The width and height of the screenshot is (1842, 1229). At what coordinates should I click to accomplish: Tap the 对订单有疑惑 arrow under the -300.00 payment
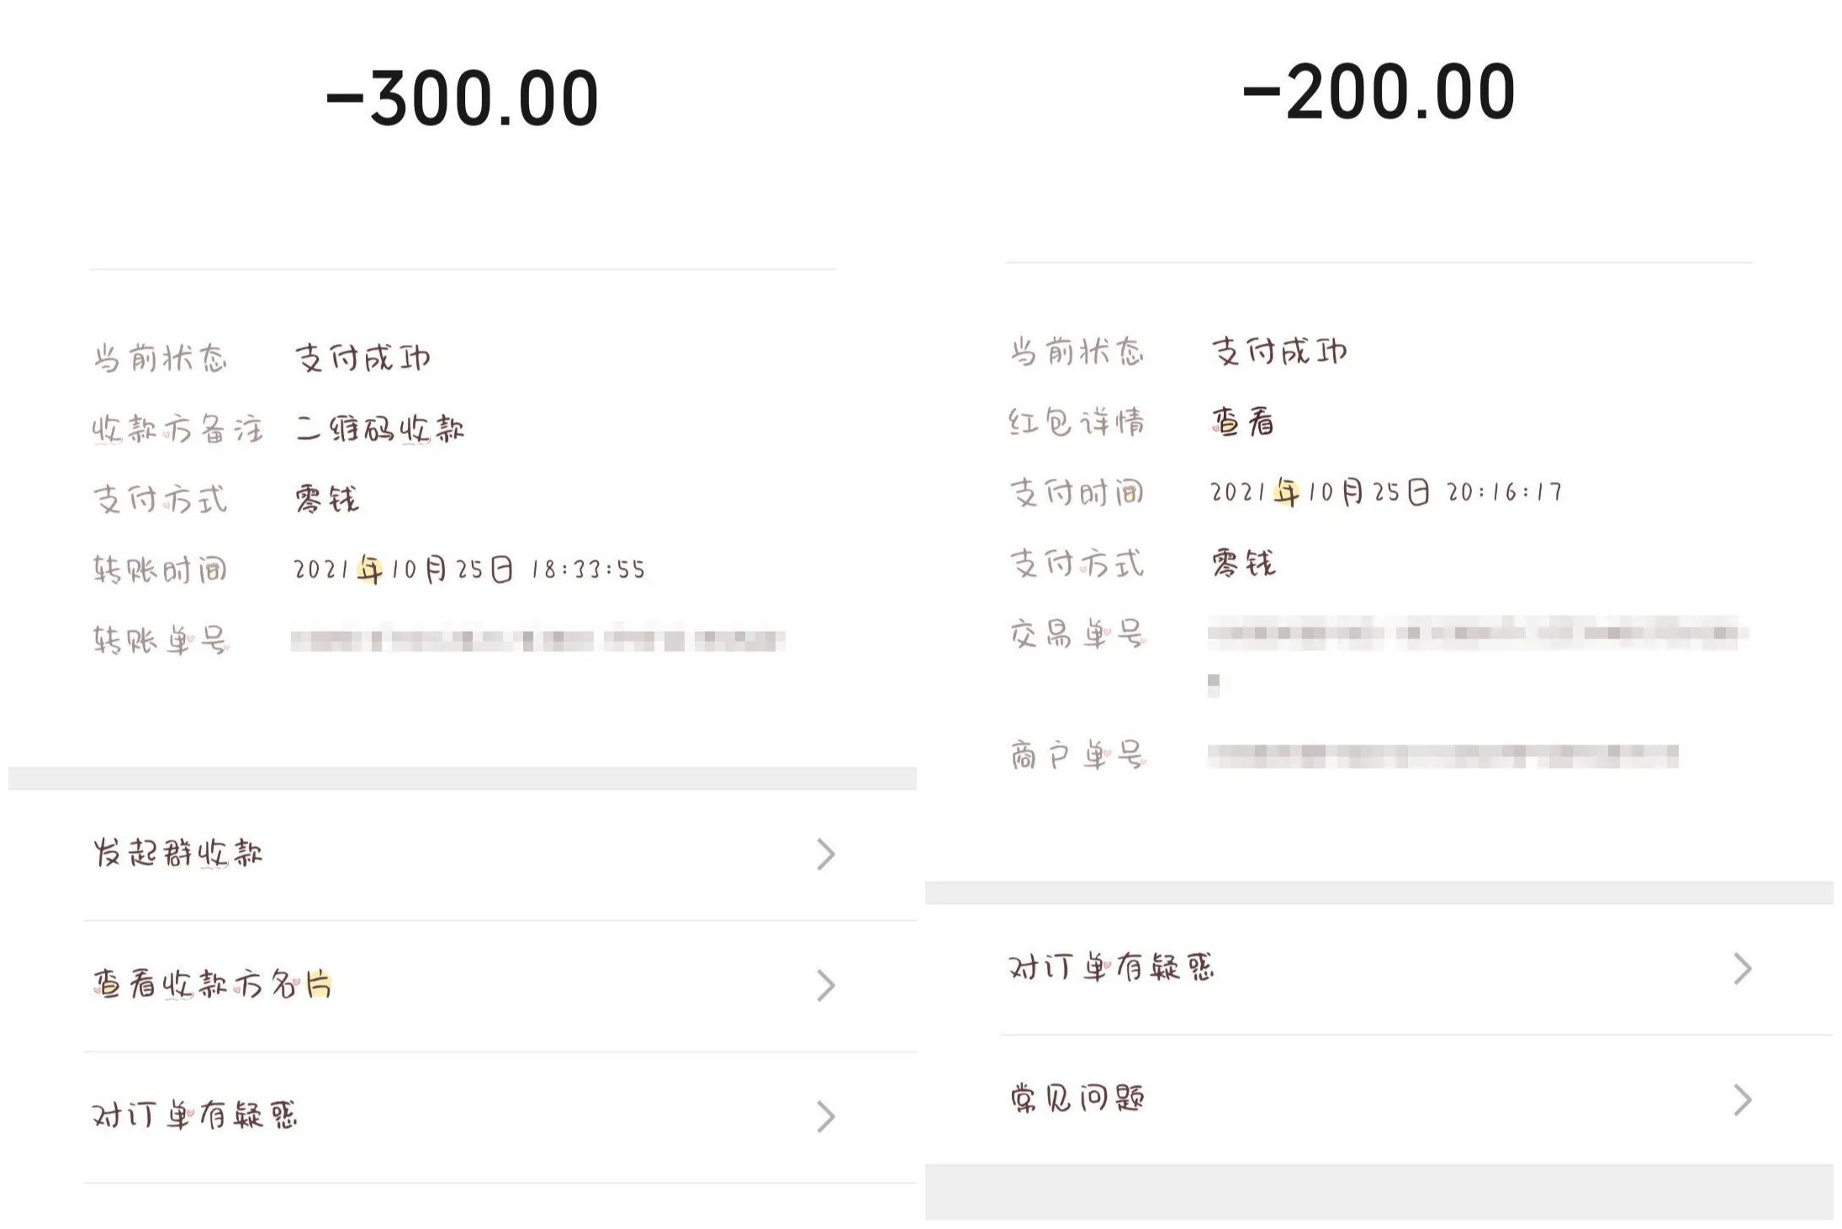tap(826, 1116)
